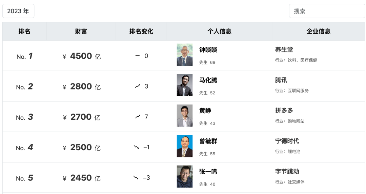Viewport: 366px width, 194px height.
Task: Click the company name 养生堂
Action: tap(284, 50)
